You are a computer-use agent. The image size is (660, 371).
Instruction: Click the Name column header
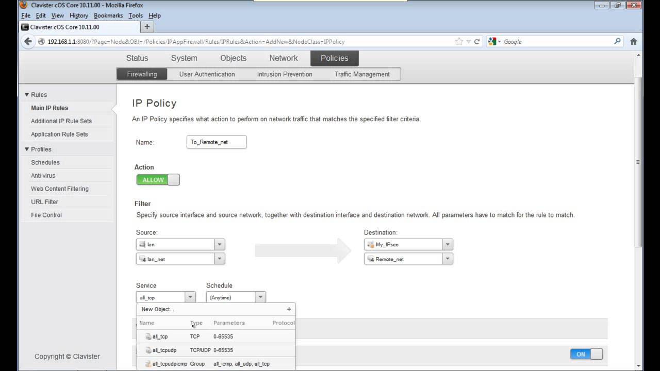(x=147, y=323)
